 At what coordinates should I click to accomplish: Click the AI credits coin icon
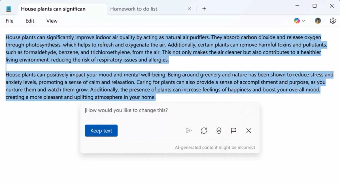click(x=219, y=131)
